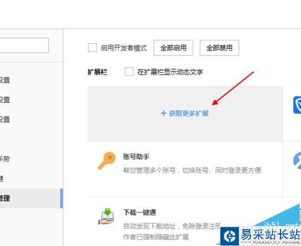Enable the 启用开发者模式 checkbox

[92, 48]
